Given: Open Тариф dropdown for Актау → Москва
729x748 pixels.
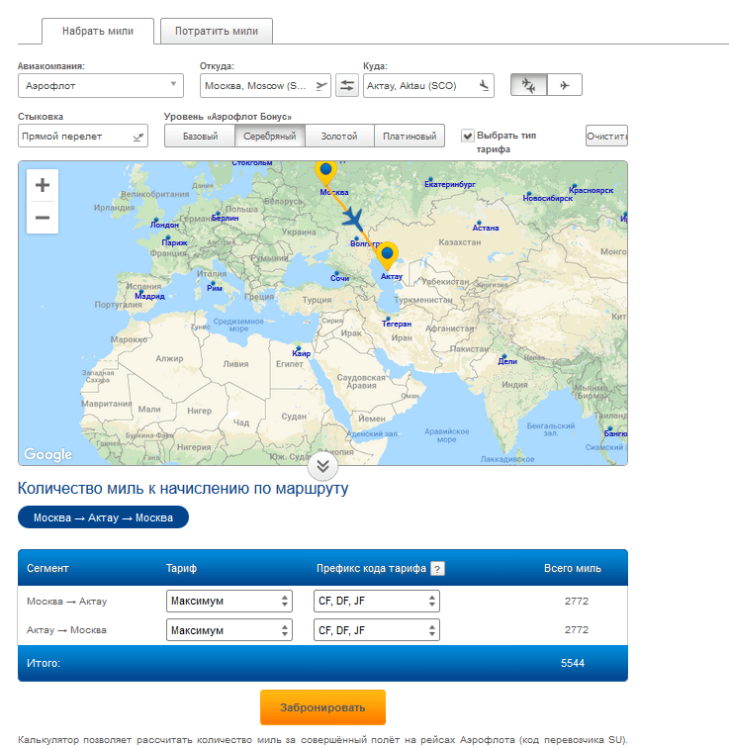Looking at the screenshot, I should pos(229,630).
